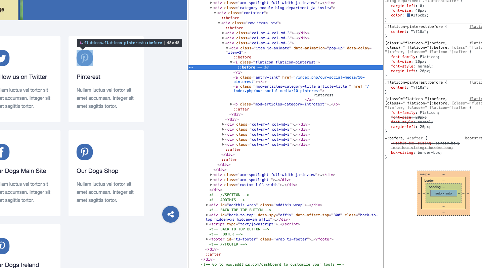
Task: Collapse the category-module blog-department div
Action: (211, 8)
